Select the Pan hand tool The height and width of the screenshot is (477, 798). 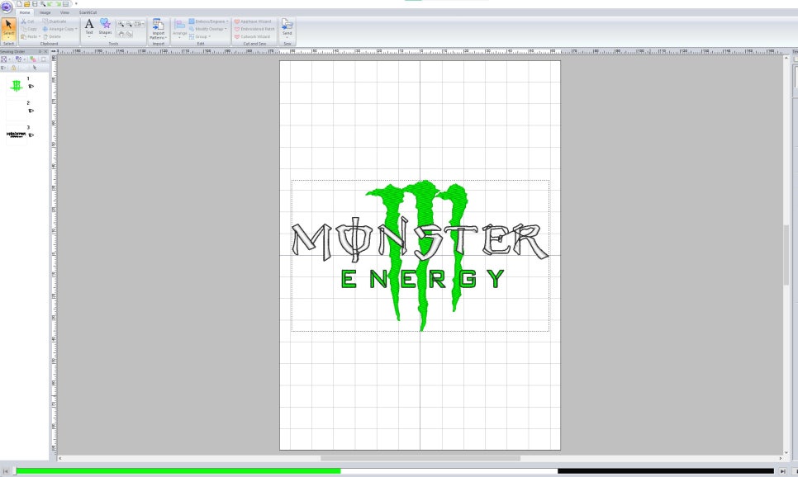click(121, 34)
